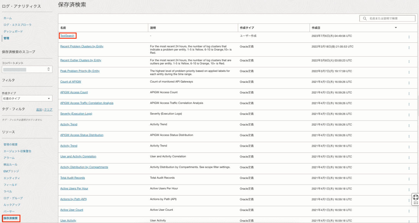
Task: Open Dashboard from the sidebar menu
Action: click(x=13, y=32)
